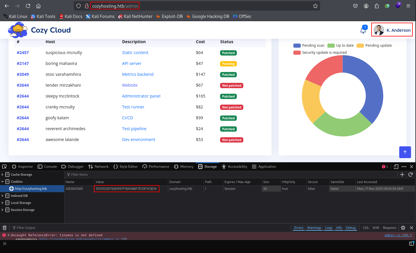
Task: Open admin.js:188:3 source link
Action: (x=398, y=235)
